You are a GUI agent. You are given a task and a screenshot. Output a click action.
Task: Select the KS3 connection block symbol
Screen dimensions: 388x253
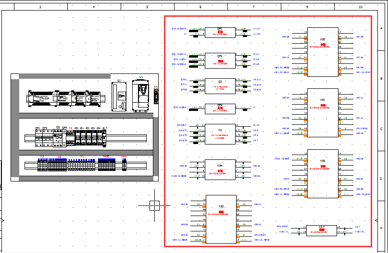click(221, 219)
